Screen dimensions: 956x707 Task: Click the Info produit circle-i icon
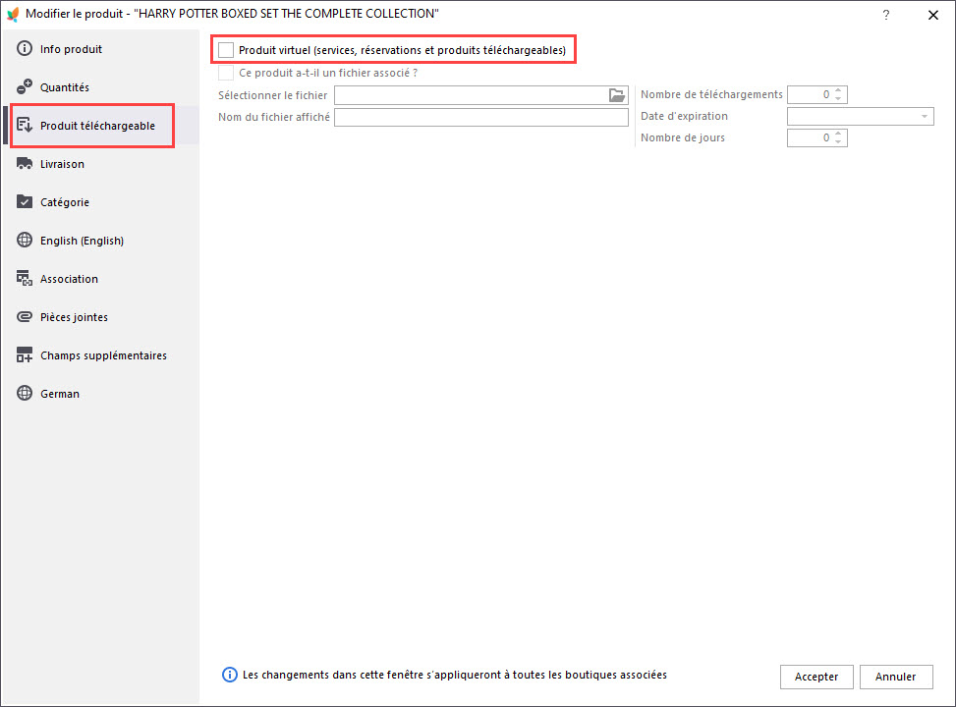25,48
